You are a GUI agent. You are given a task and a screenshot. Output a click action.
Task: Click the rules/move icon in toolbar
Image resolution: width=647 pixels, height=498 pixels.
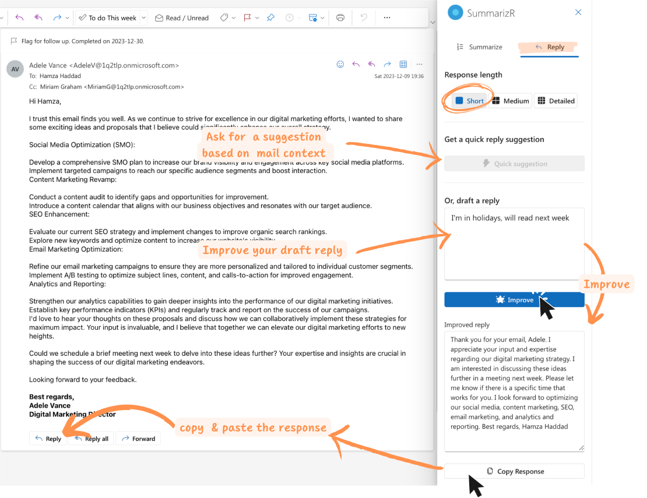click(313, 17)
